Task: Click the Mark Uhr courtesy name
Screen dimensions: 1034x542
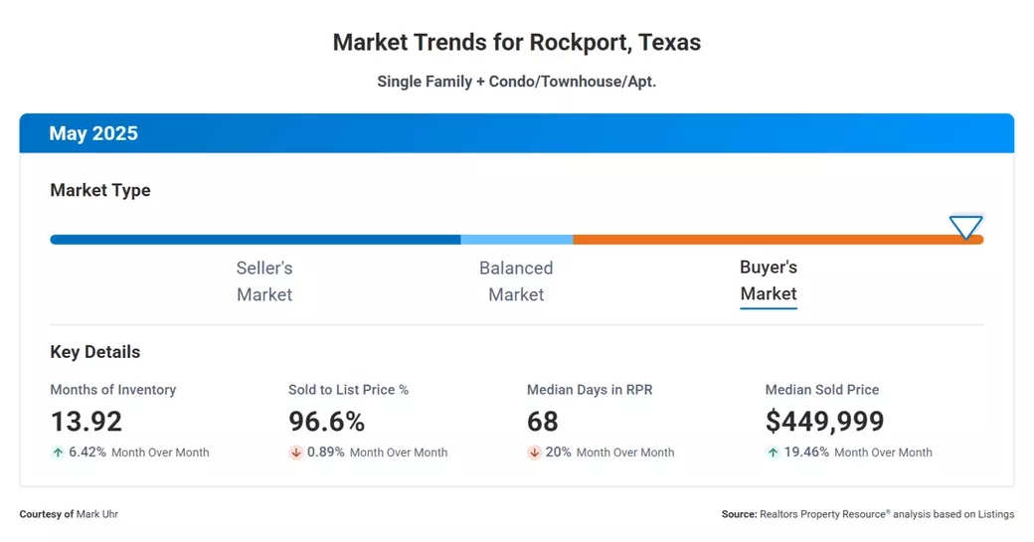Action: tap(96, 514)
